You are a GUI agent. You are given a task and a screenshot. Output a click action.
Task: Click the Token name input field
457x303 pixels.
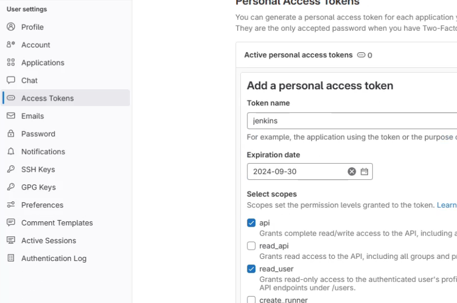click(x=351, y=121)
